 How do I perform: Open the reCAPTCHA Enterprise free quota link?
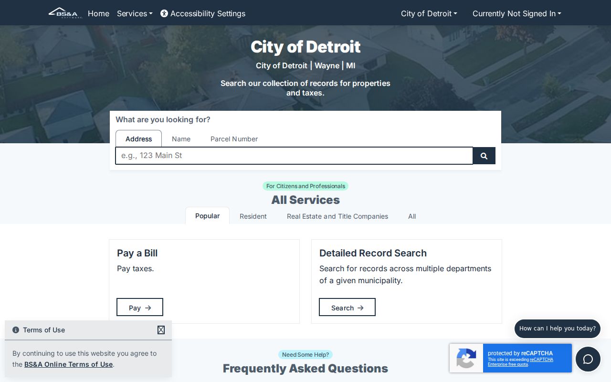pos(520,362)
